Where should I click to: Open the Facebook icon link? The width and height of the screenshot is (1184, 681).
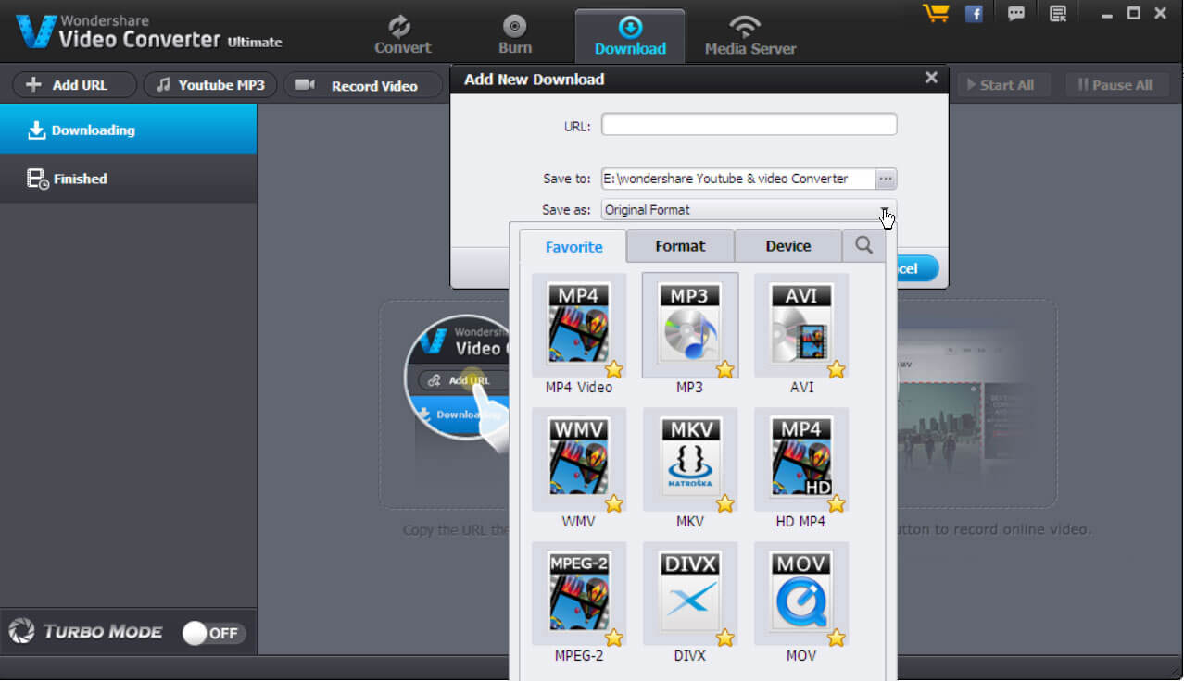pyautogui.click(x=974, y=14)
